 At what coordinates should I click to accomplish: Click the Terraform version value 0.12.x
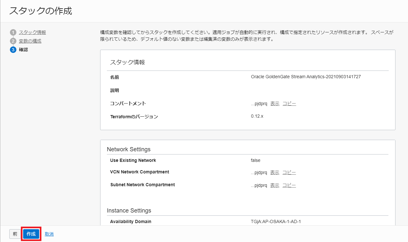pyautogui.click(x=257, y=116)
